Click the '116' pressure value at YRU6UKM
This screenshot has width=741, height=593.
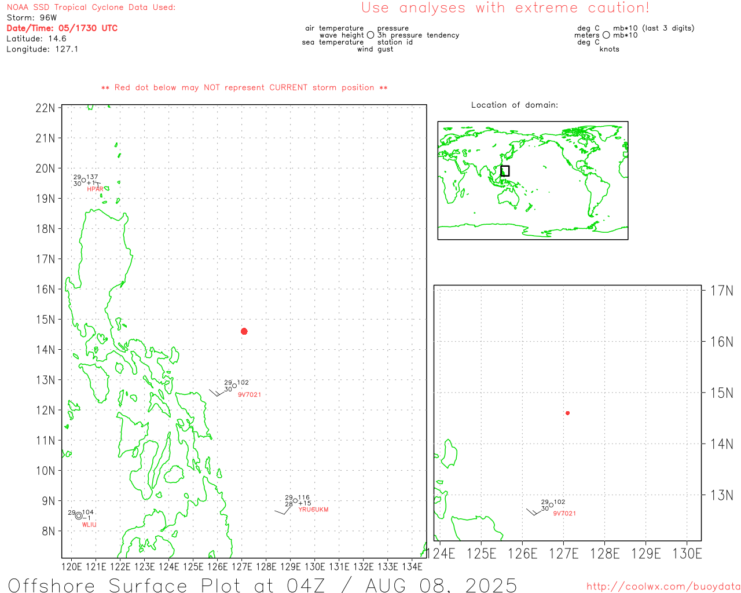[x=304, y=497]
